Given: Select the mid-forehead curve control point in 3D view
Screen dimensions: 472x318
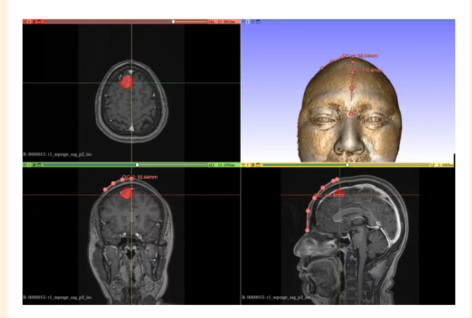Looking at the screenshot, I should 351,88.
